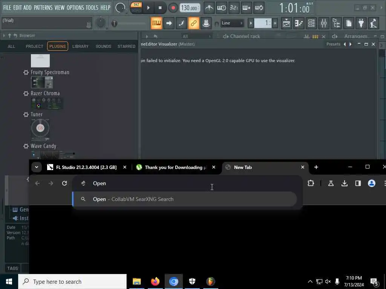Click the gear icon beside Tuner
Screen dimensions: 386x289
click(x=26, y=114)
